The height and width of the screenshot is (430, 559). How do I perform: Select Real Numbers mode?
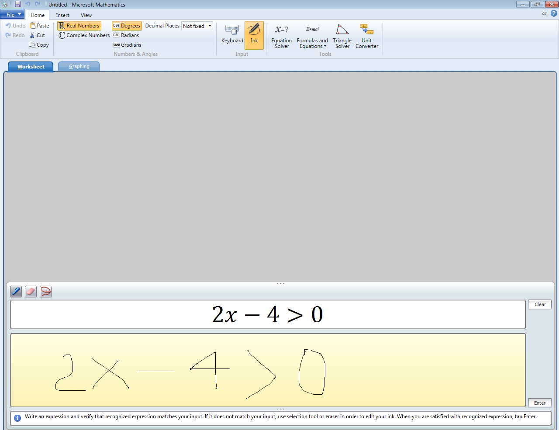[x=79, y=26]
